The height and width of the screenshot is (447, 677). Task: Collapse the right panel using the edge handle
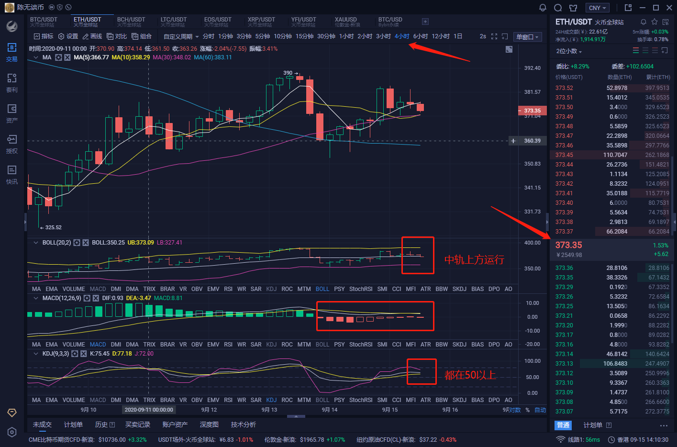tap(547, 222)
